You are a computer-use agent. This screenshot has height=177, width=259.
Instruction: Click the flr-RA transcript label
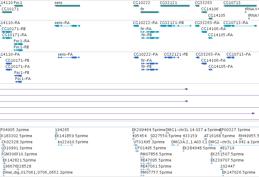pyautogui.click(x=146, y=29)
